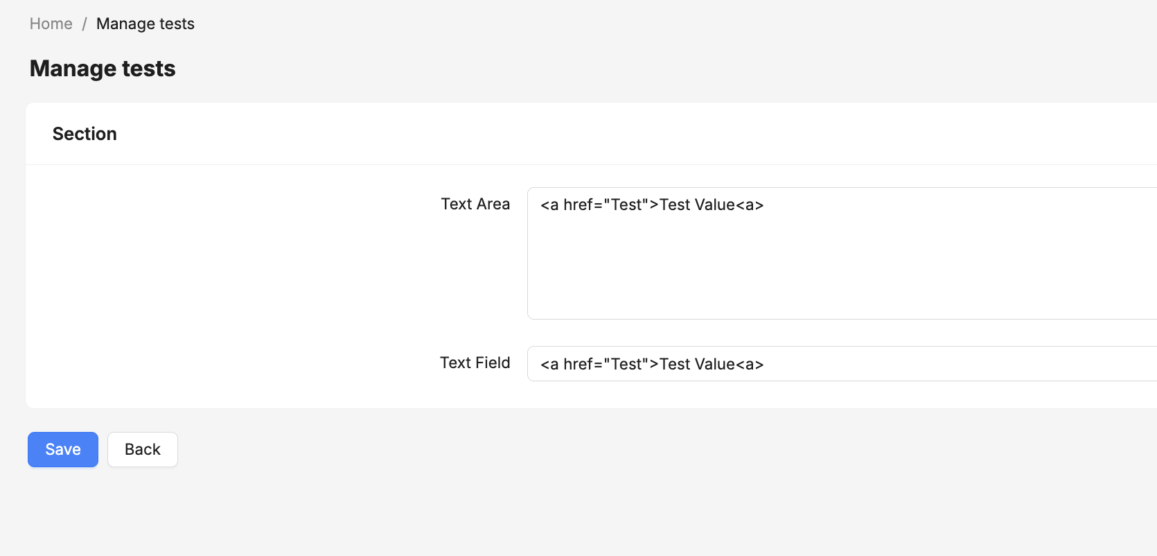The height and width of the screenshot is (556, 1157).
Task: Open the Home breadcrumb link
Action: pos(51,24)
